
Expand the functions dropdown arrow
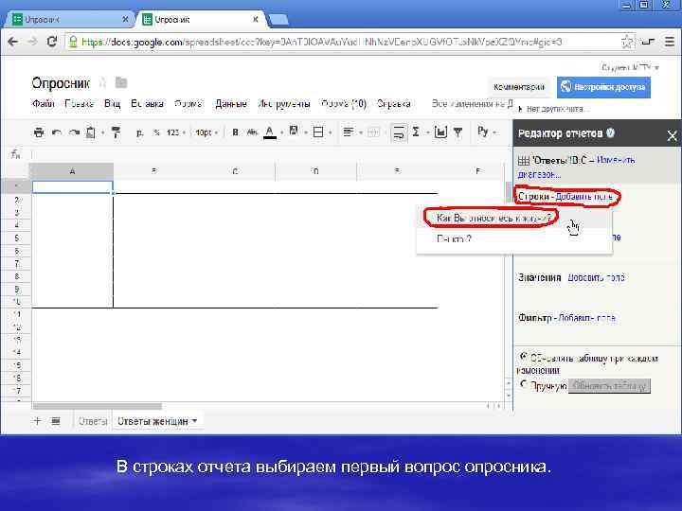(427, 133)
